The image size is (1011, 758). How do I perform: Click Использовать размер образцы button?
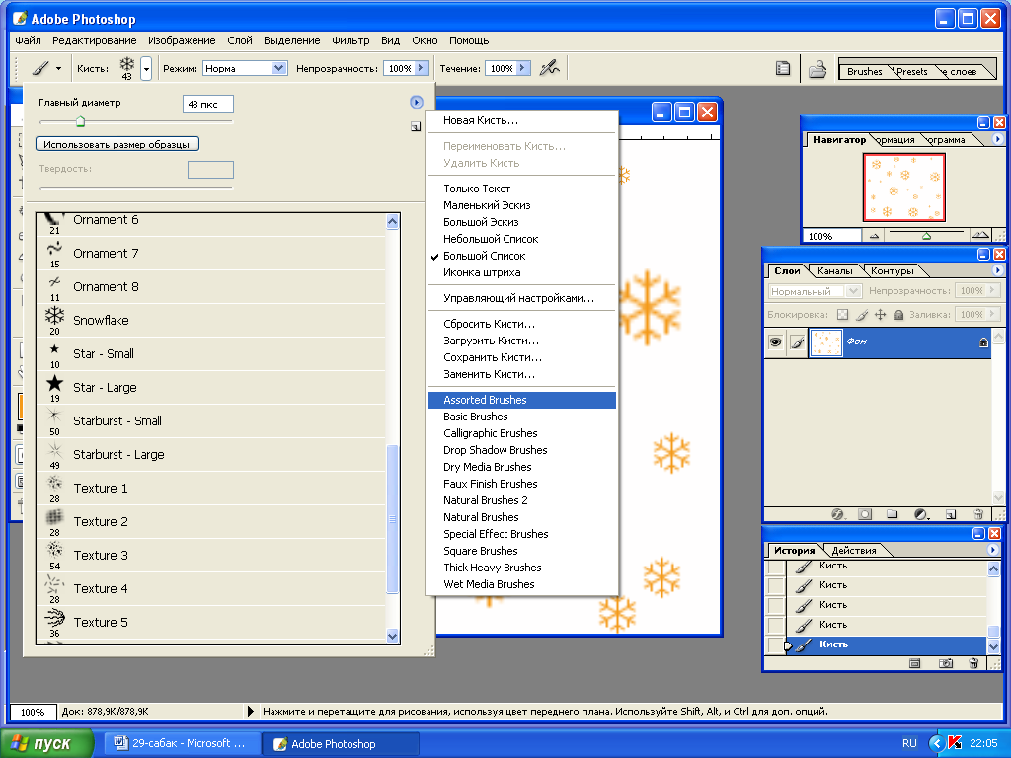tap(117, 144)
